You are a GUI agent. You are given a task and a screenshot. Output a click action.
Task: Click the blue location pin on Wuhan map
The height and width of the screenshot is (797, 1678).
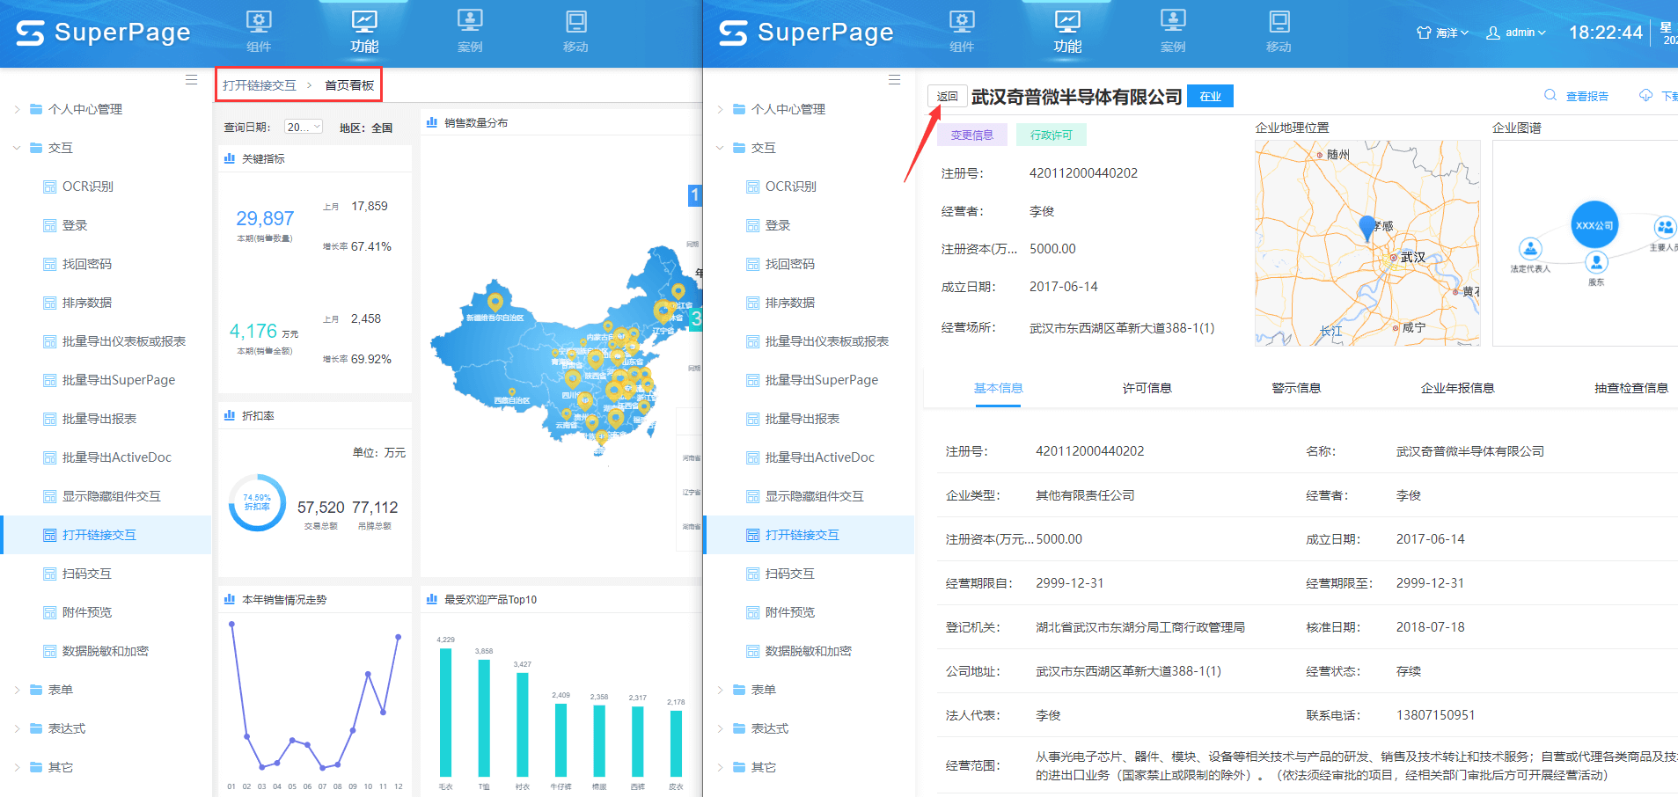tap(1367, 227)
